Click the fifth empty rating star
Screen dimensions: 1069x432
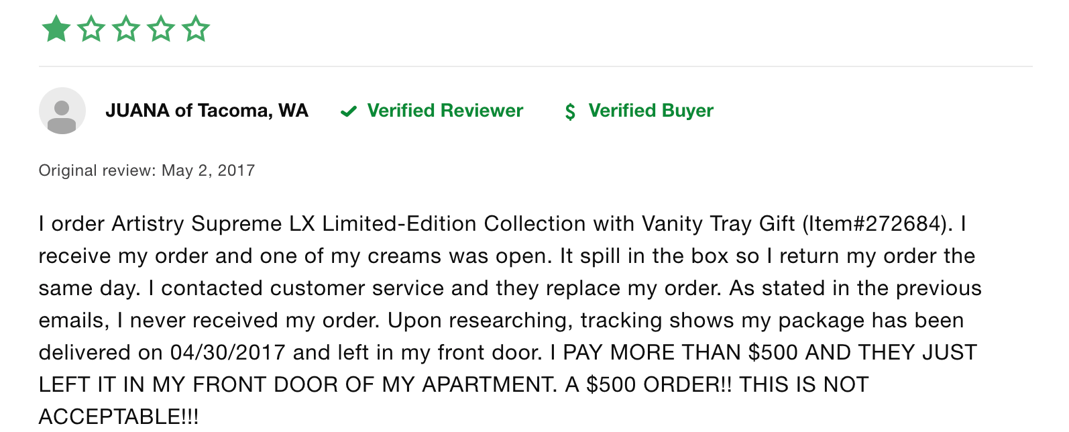click(196, 29)
